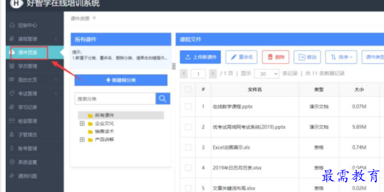Click the 课件资源 cloud icon
This screenshot has width=384, height=192.
coord(12,52)
